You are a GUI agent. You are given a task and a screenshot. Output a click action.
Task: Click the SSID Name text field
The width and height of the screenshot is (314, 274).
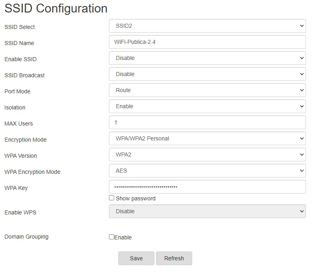(x=207, y=42)
